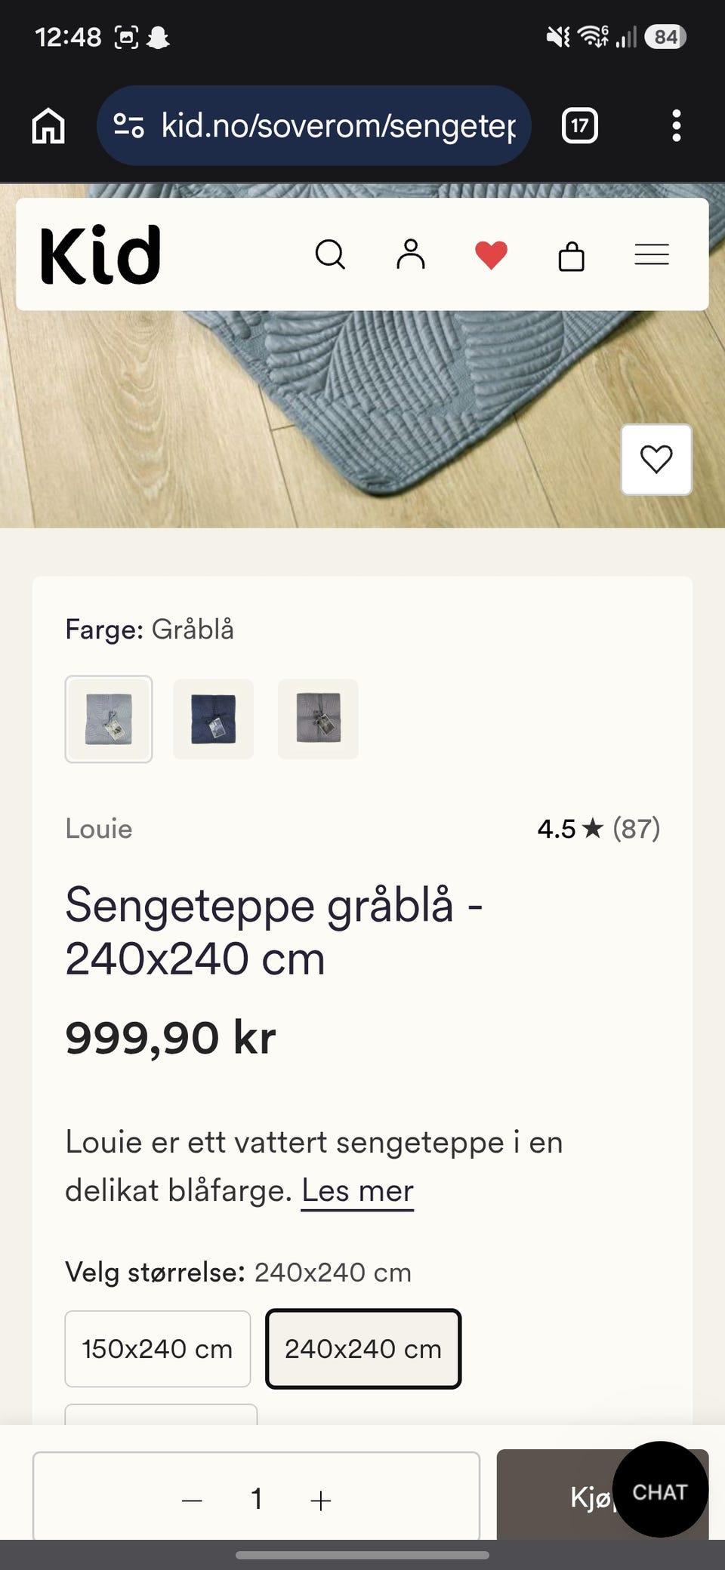Open favorites with red heart icon
Viewport: 725px width, 1570px height.
coord(491,254)
